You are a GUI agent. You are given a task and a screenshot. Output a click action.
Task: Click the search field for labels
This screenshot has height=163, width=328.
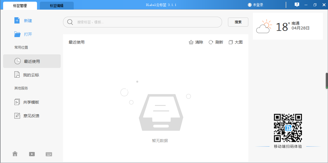pyautogui.click(x=142, y=22)
